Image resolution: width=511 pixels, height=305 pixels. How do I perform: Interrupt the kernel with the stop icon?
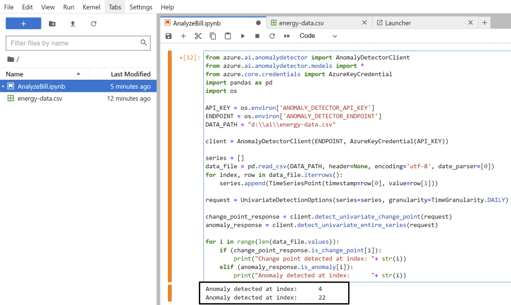[x=257, y=36]
